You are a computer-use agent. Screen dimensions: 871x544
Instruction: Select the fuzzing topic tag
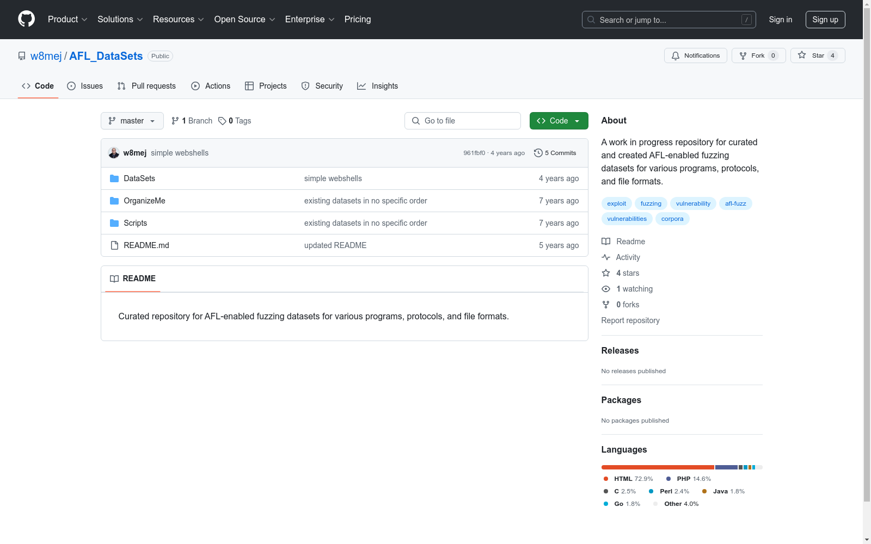pyautogui.click(x=651, y=203)
